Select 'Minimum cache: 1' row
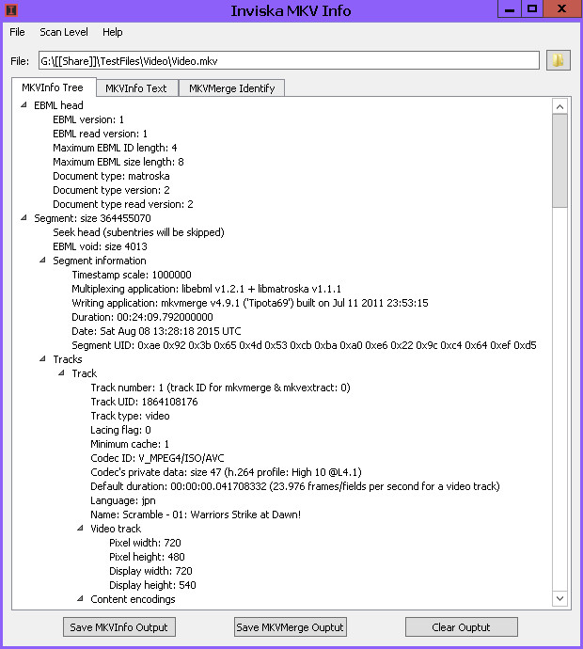 tap(130, 444)
